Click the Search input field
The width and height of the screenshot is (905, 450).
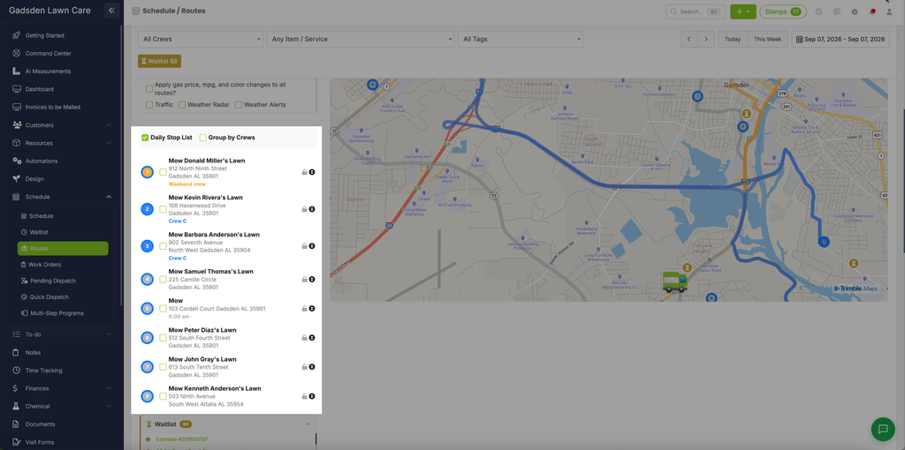(696, 11)
